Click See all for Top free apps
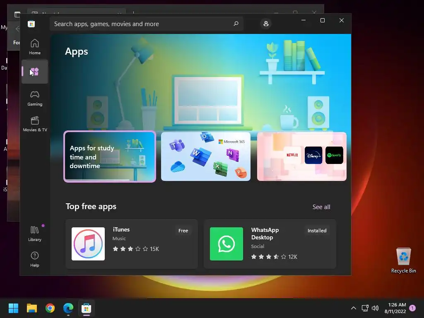Viewport: 424px width, 318px height. (x=321, y=207)
